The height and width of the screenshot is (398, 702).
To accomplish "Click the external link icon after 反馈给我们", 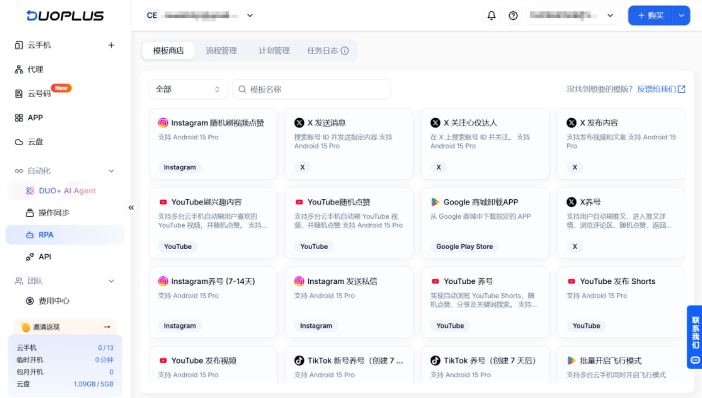I will pyautogui.click(x=682, y=89).
